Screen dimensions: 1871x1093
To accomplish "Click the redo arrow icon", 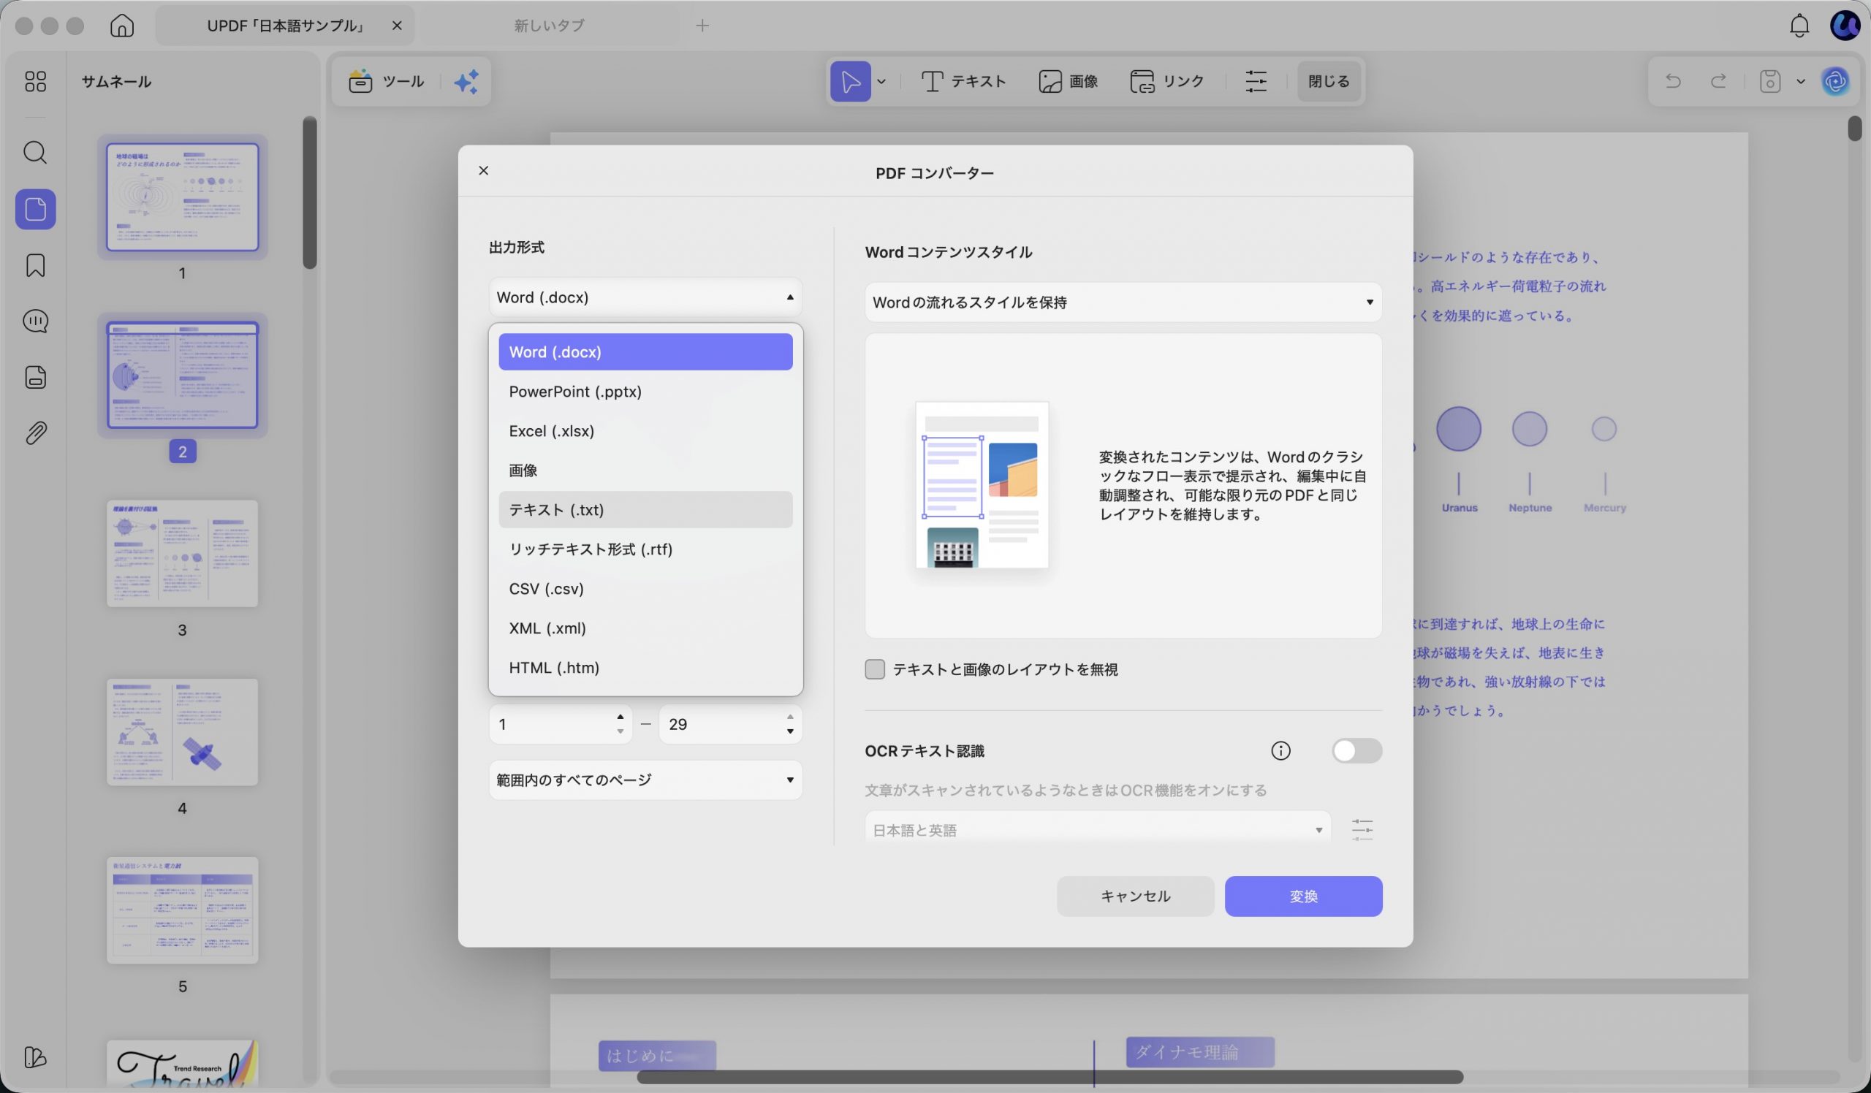I will (1718, 81).
